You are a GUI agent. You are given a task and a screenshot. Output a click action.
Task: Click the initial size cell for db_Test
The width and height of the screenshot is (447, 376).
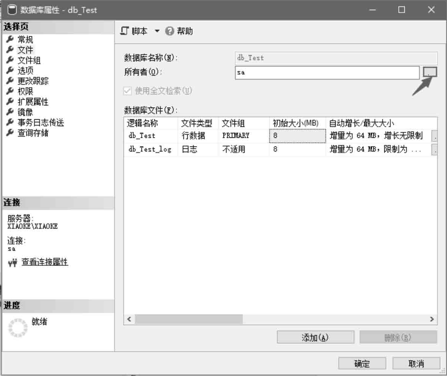297,136
